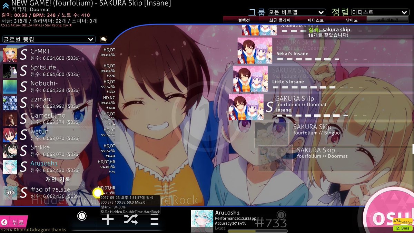
Task: Open Shikke's leaderboard score row
Action: click(x=59, y=151)
